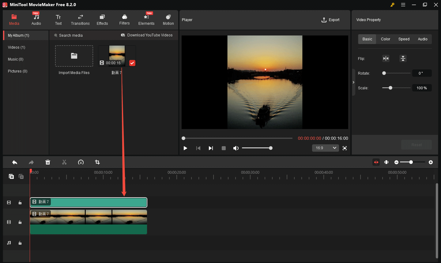Open the Media tab
Image resolution: width=441 pixels, height=263 pixels.
click(14, 20)
